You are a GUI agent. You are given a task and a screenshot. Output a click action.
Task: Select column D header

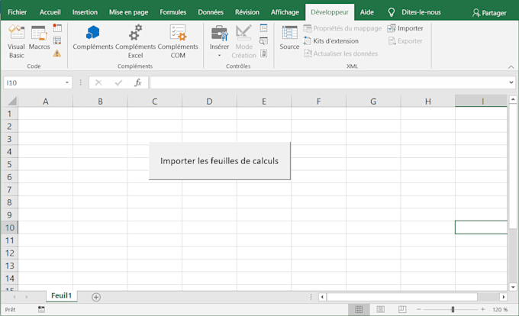[x=209, y=102]
